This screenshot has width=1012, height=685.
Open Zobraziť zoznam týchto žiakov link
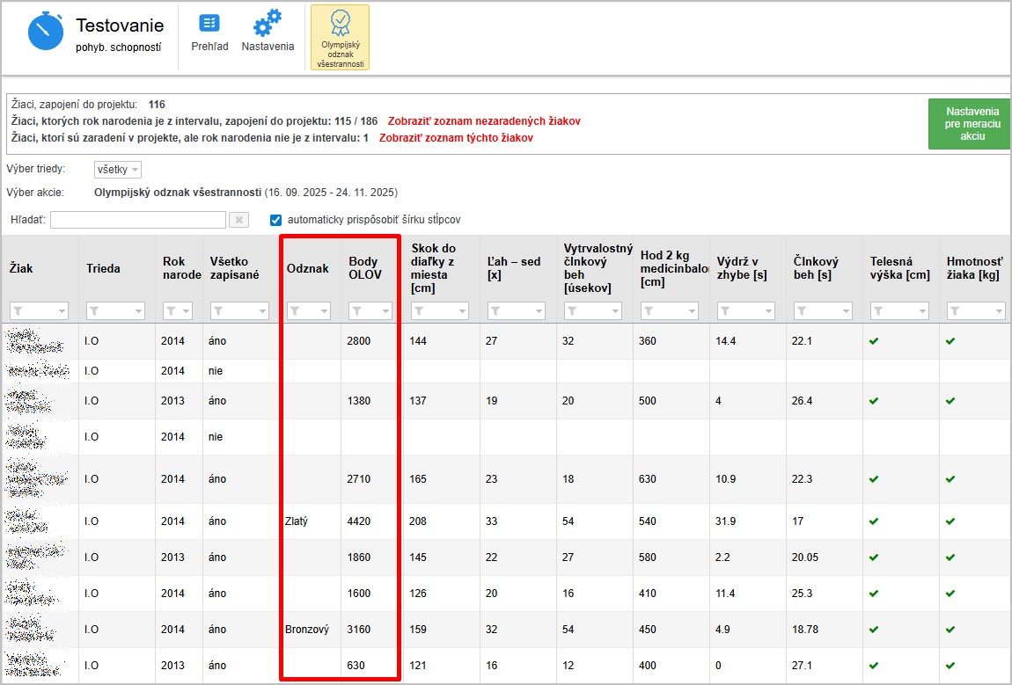tap(456, 138)
